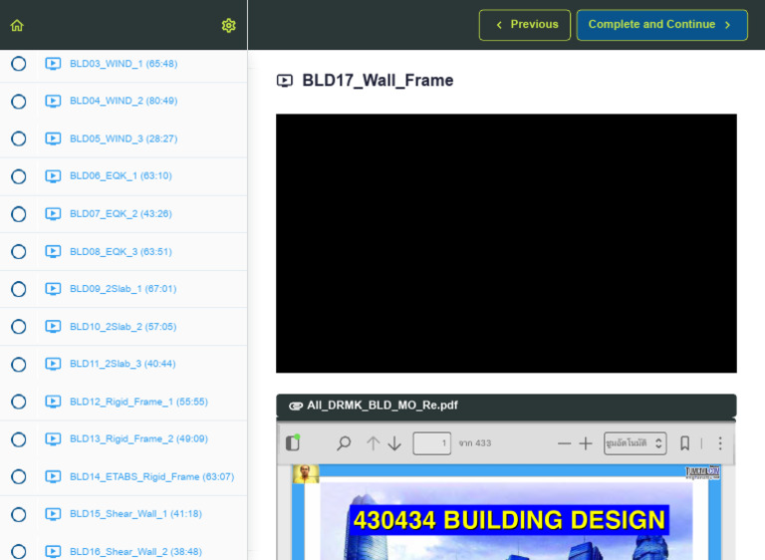Open lesson BLD16_Shear_Wall_2 (38:48)
Image resolution: width=765 pixels, height=560 pixels.
pyautogui.click(x=135, y=552)
